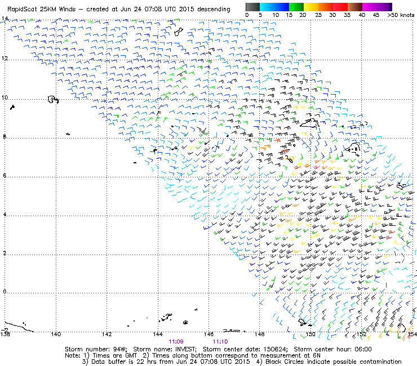Click the purple '11:09' time marker
417x366 pixels.
[x=176, y=342]
